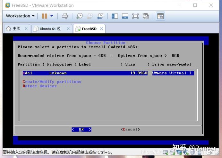The width and height of the screenshot is (222, 158).
Task: Click the Cancel button in installer
Action: [130, 130]
